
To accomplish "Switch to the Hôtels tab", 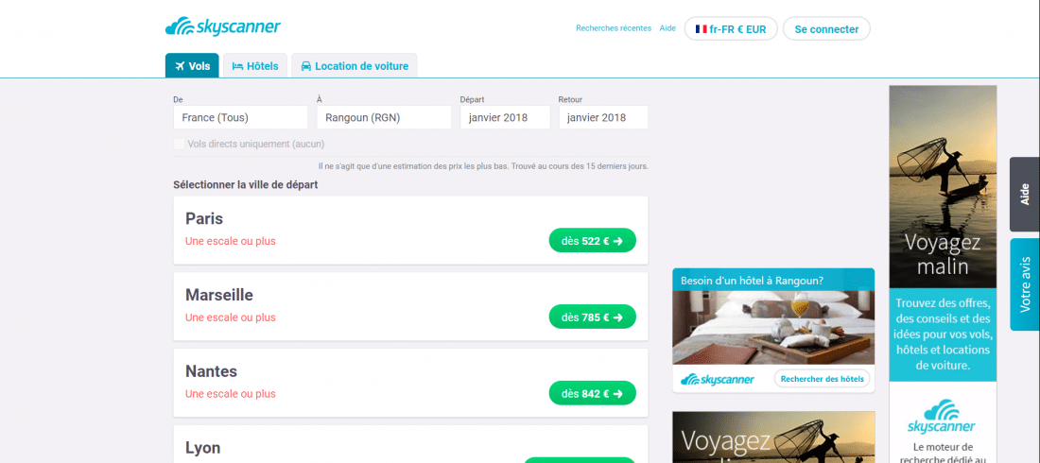I will click(254, 65).
